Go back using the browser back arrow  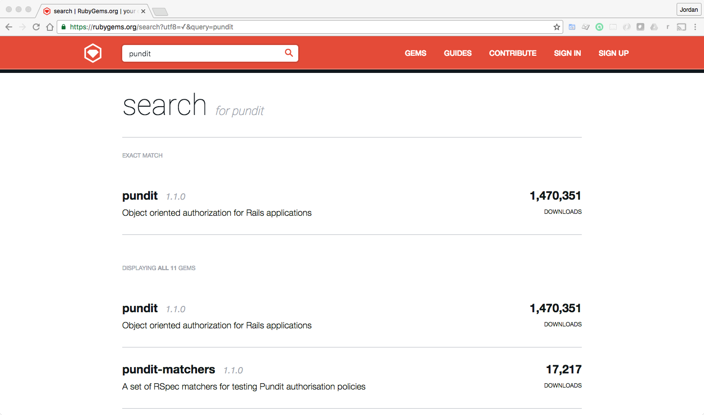9,27
